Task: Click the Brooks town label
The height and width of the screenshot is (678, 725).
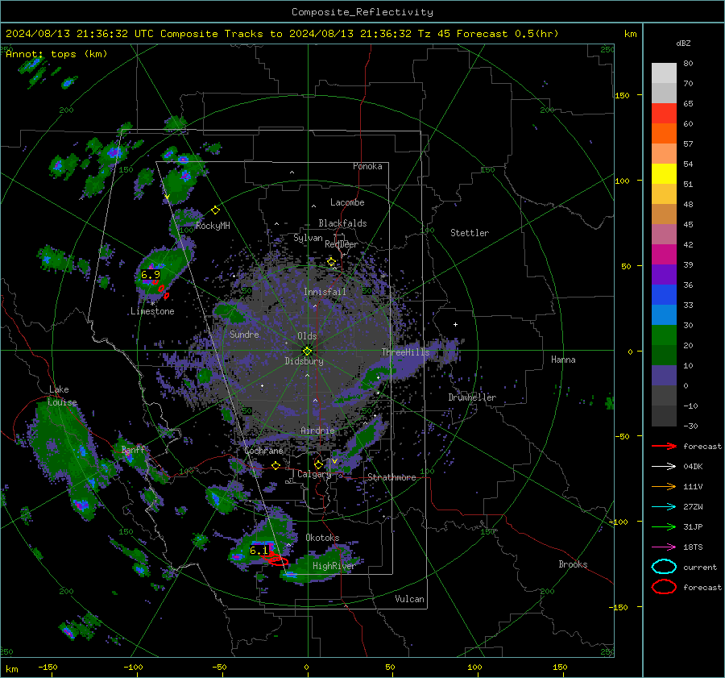Action: click(573, 564)
